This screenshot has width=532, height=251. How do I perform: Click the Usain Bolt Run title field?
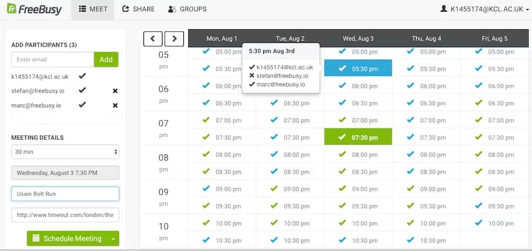coord(65,194)
